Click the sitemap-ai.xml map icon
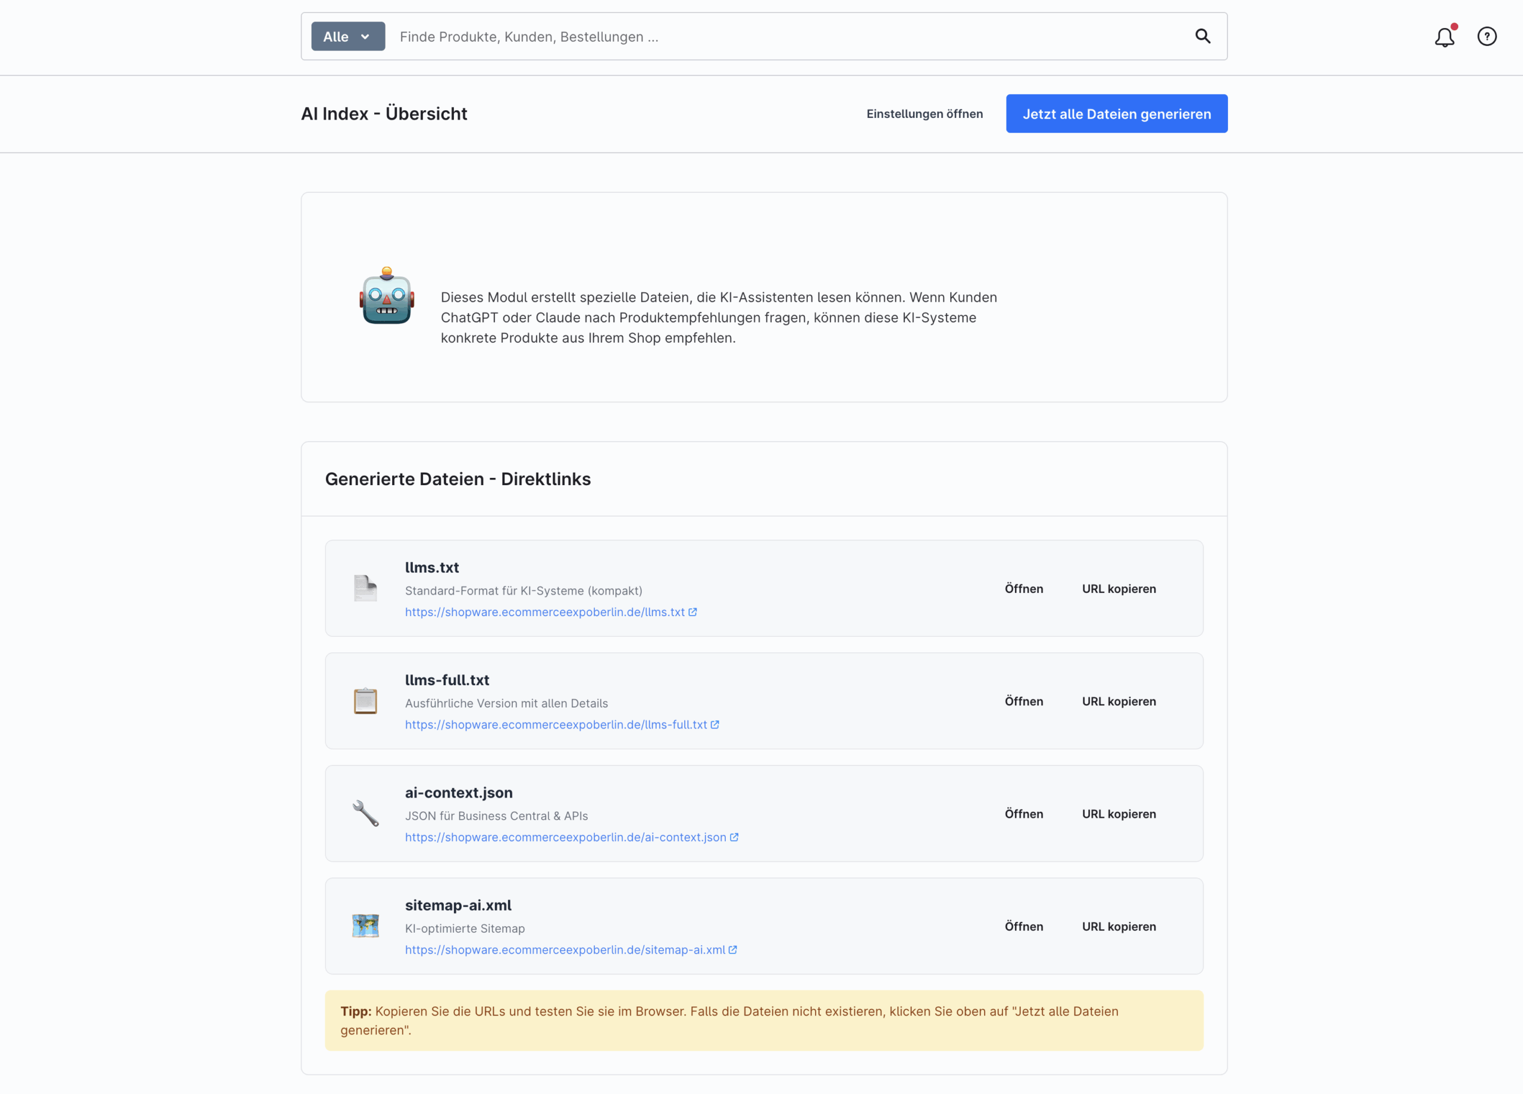This screenshot has width=1523, height=1094. (x=365, y=926)
